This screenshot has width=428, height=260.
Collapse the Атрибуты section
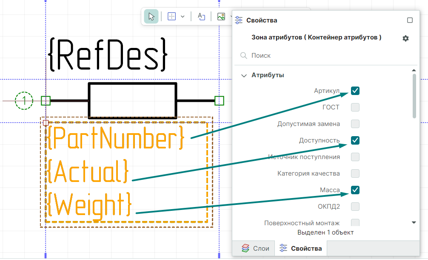[x=244, y=75]
